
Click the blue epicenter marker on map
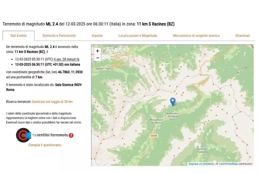click(173, 102)
